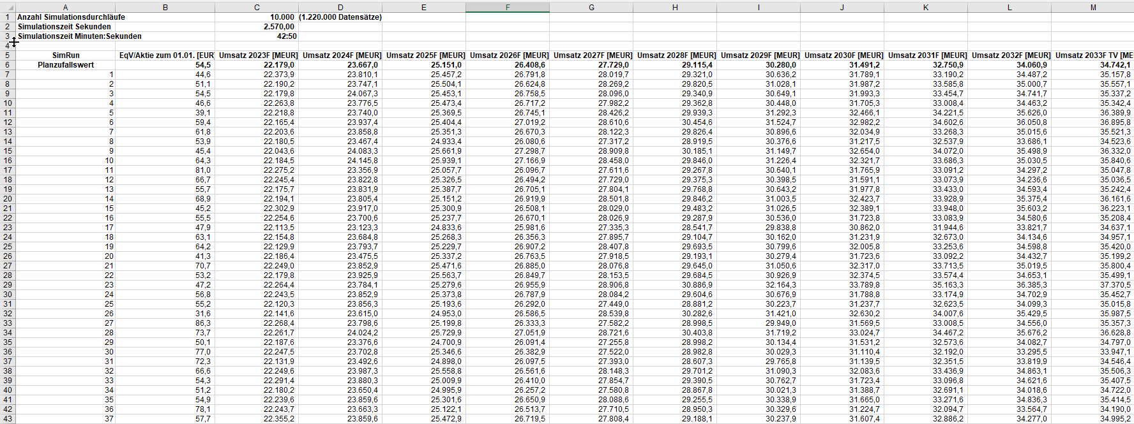
Task: Select column header H
Action: click(675, 7)
